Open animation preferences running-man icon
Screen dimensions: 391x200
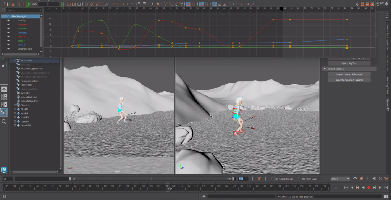[386, 179]
